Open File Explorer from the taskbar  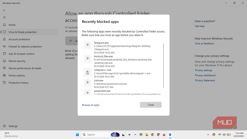click(147, 135)
